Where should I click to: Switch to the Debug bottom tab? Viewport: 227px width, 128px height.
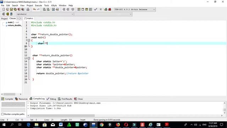51,99
